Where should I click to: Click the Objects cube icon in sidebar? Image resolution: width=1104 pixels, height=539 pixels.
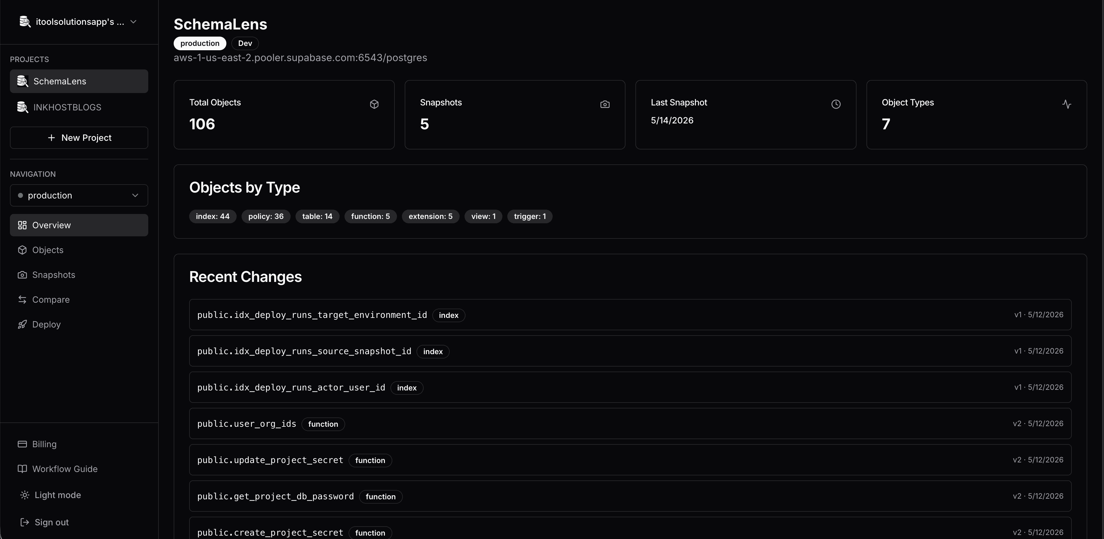point(22,250)
